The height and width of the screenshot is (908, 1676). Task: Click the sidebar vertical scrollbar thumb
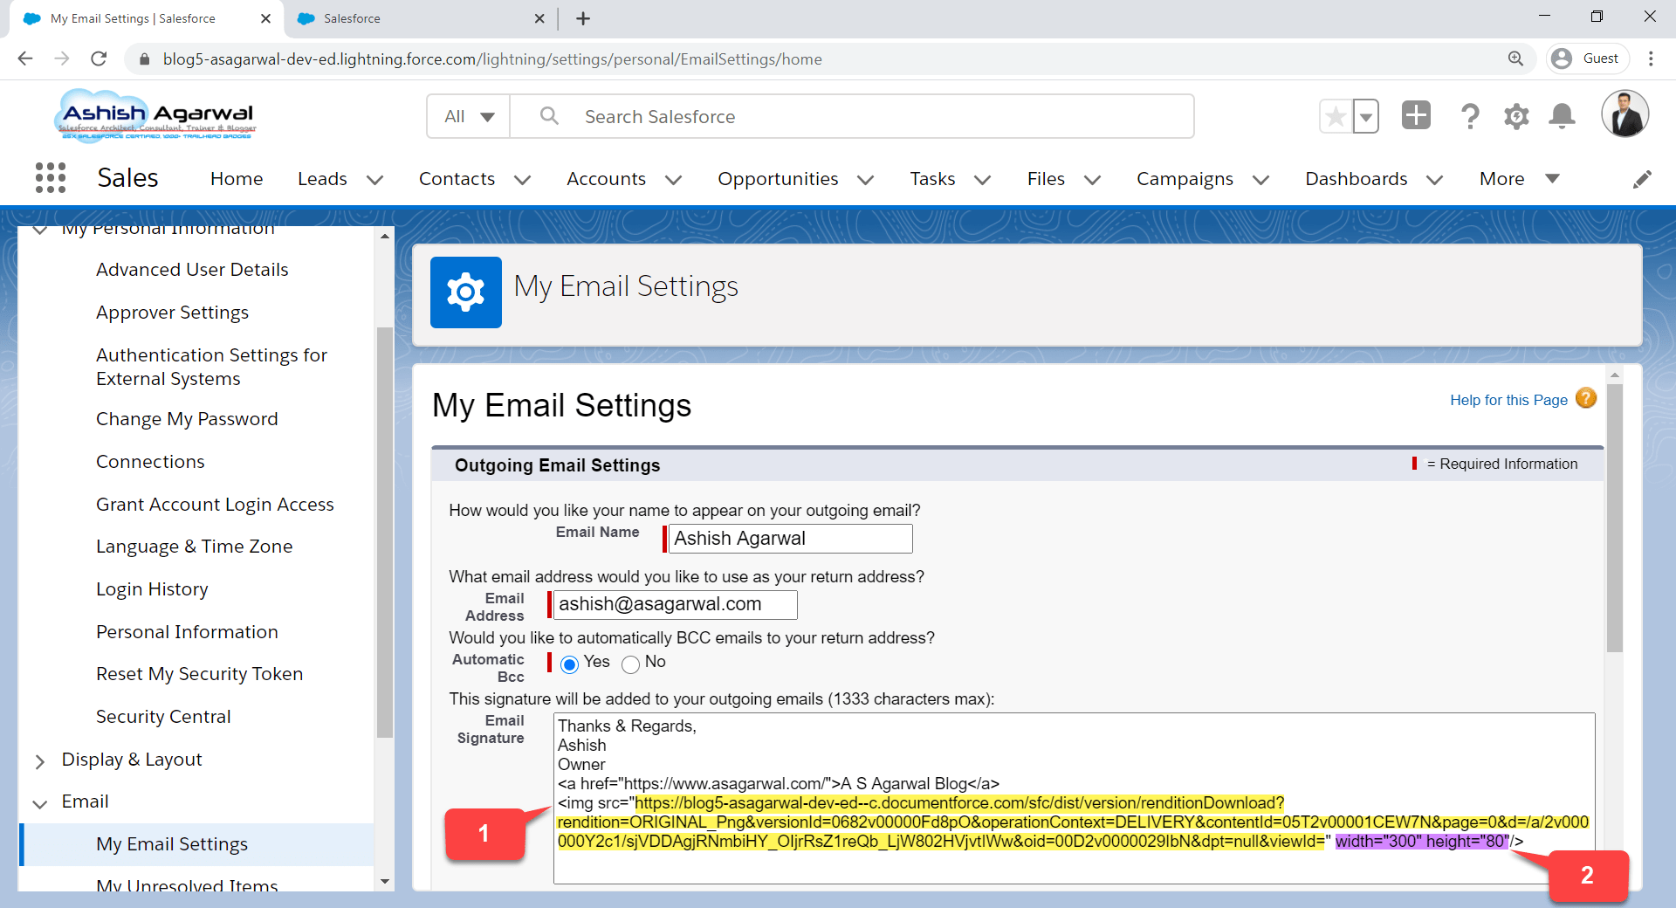pyautogui.click(x=384, y=533)
